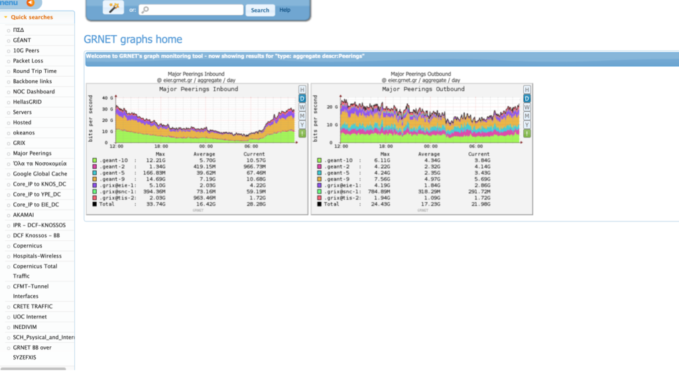Click green info icon on Outbound graph
This screenshot has width=679, height=372.
pyautogui.click(x=527, y=134)
